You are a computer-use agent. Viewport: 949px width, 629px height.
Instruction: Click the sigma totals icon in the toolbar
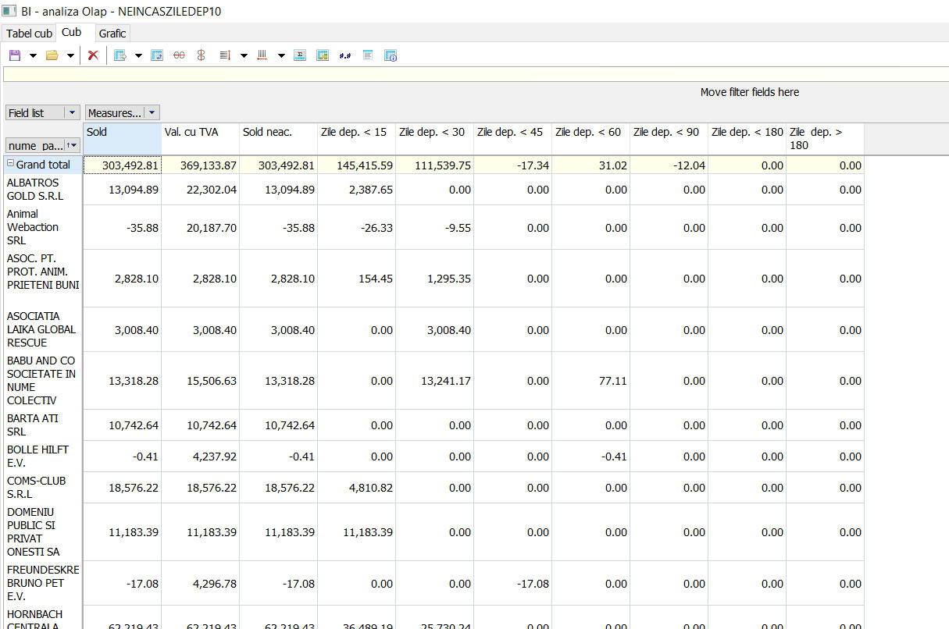point(300,55)
